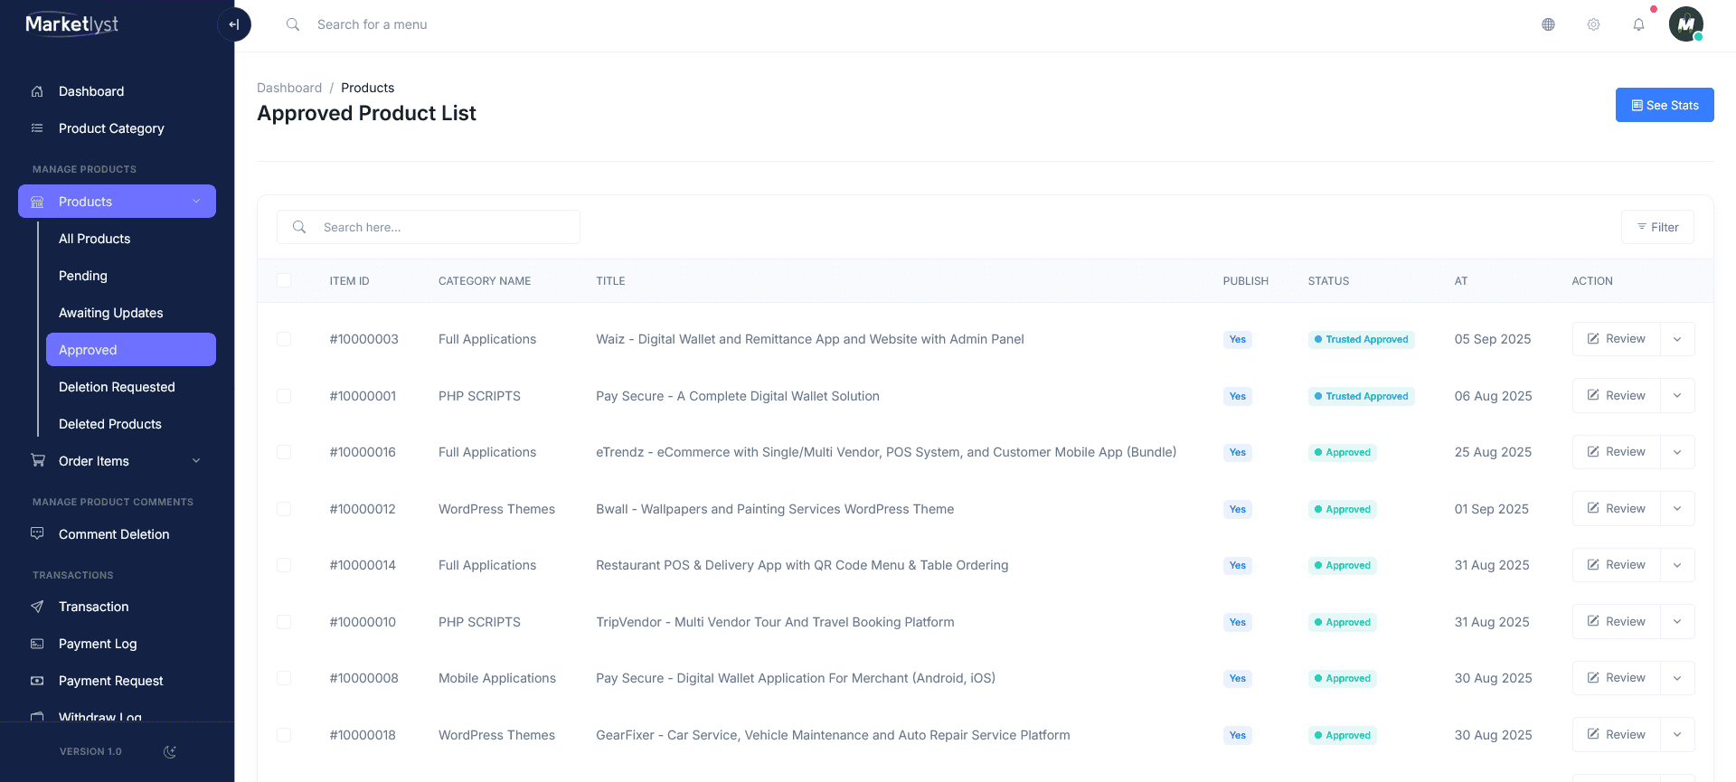Viewport: 1736px width, 782px height.
Task: Click the Marketlyst logo
Action: 72,24
